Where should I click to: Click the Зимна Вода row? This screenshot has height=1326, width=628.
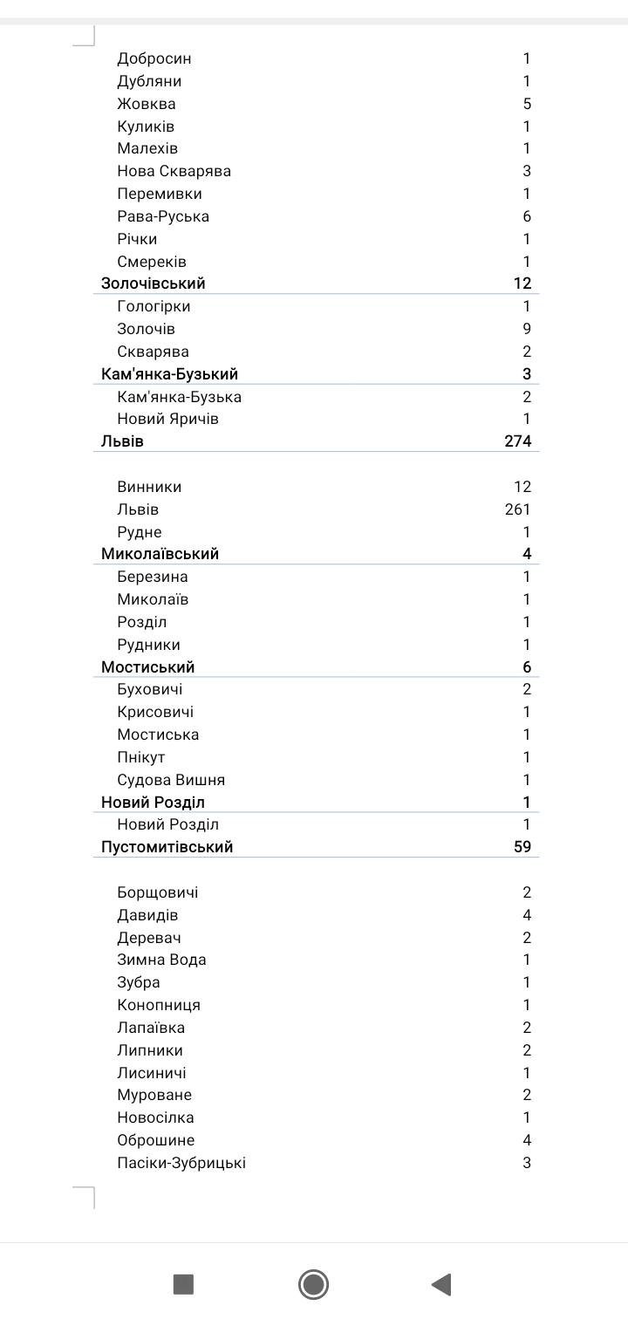(161, 960)
